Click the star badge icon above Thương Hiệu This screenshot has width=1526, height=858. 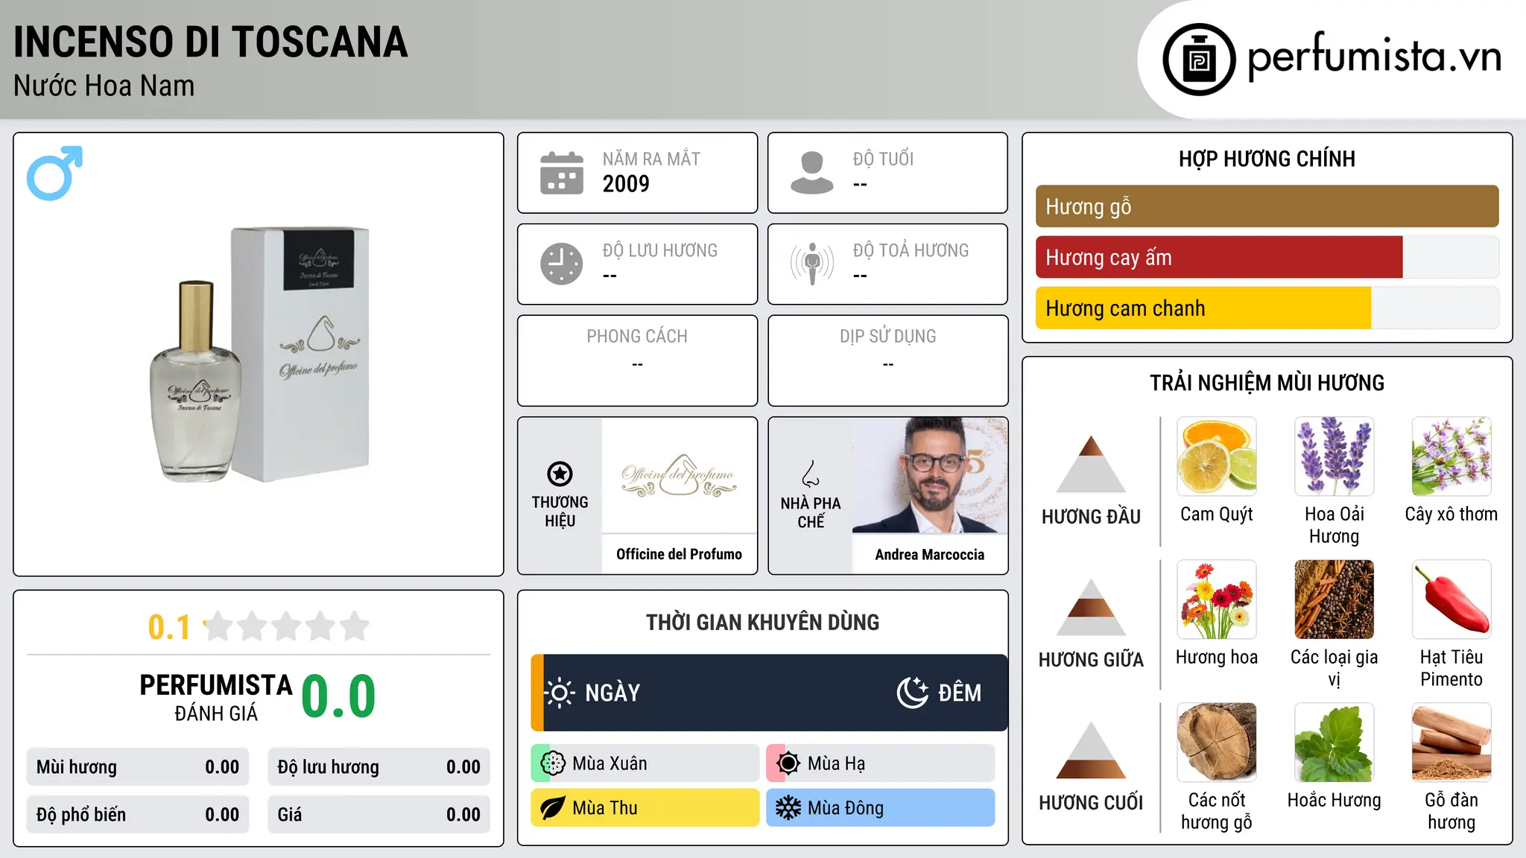(x=560, y=474)
